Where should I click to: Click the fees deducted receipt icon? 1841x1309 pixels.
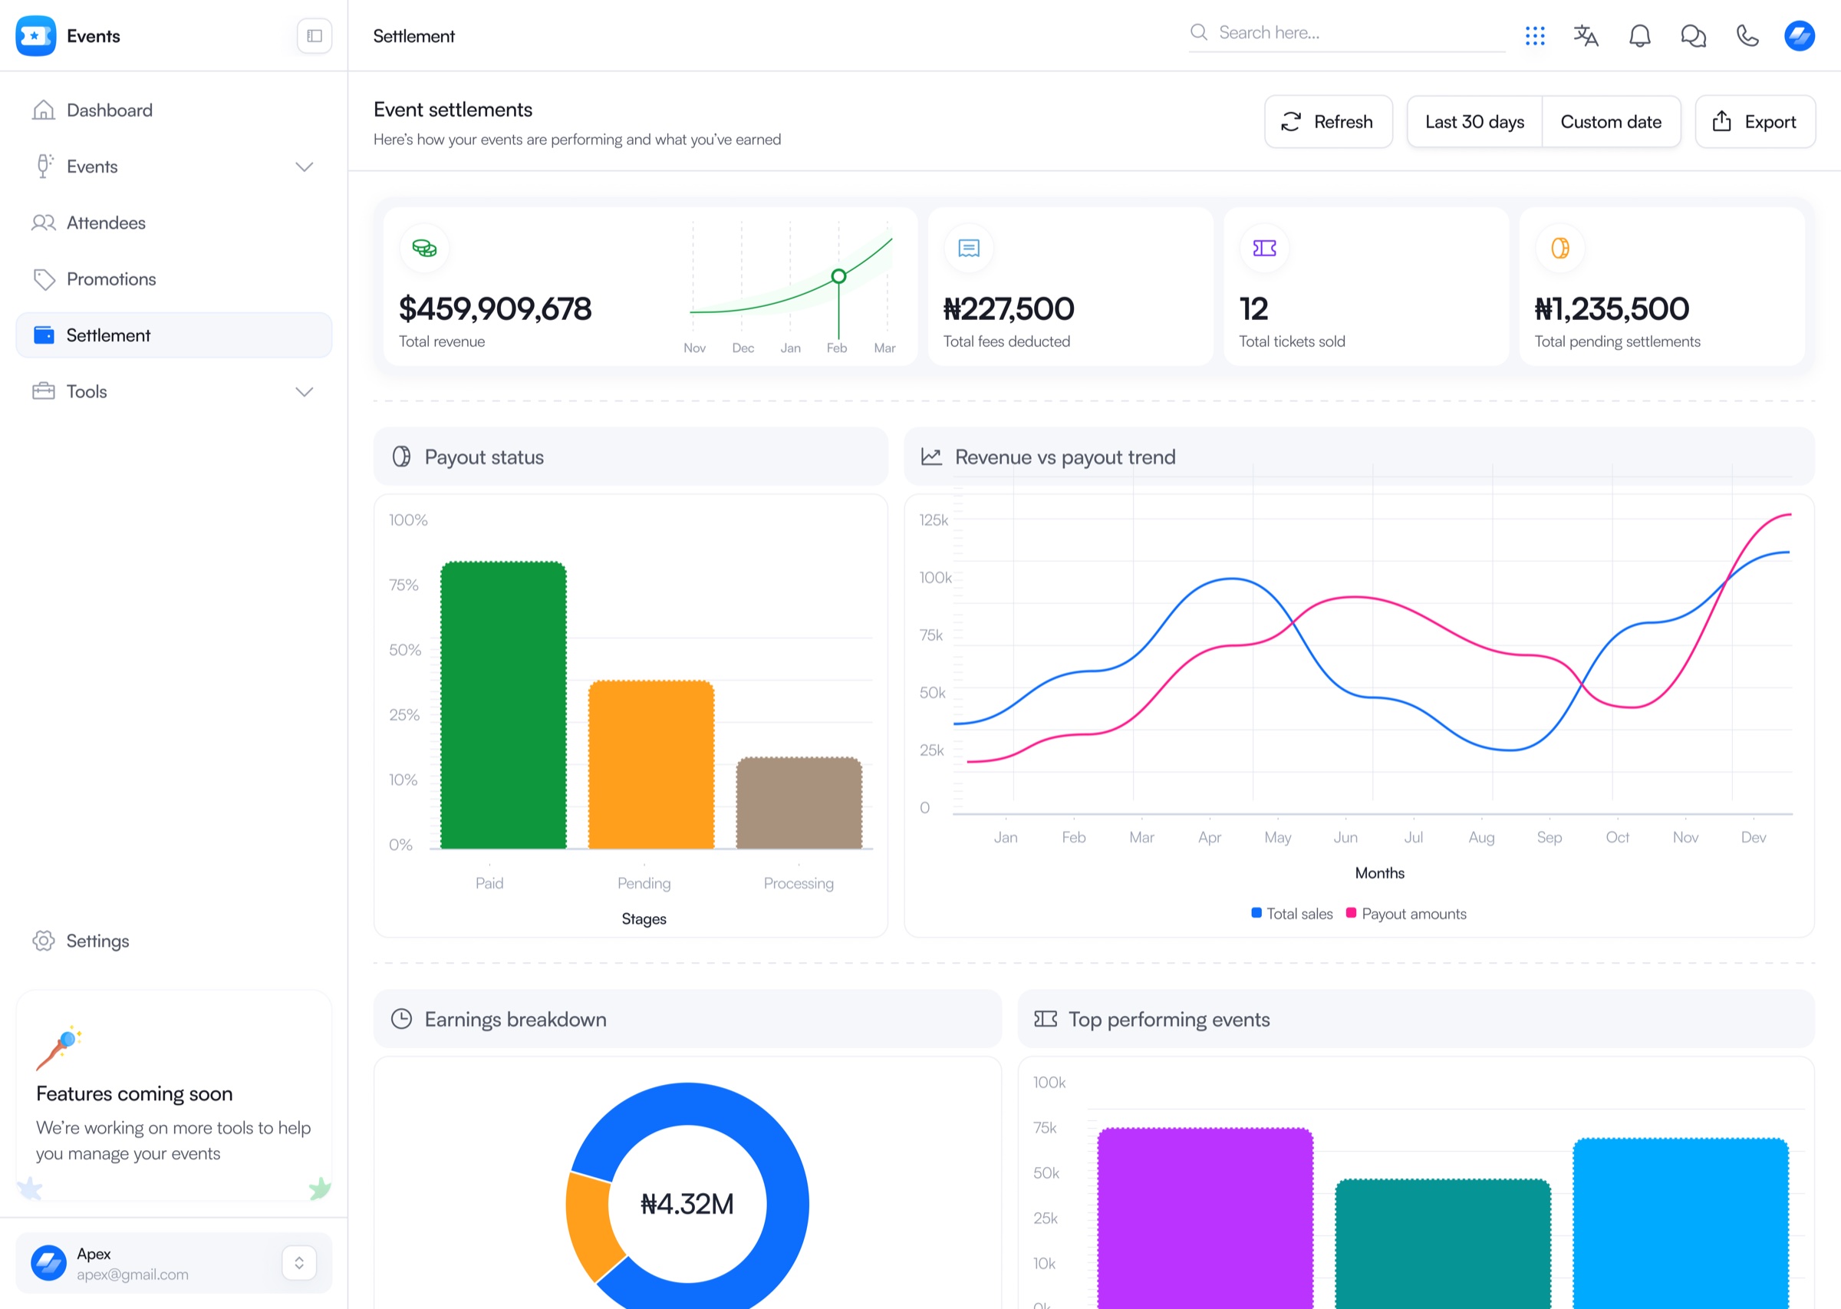pos(968,249)
